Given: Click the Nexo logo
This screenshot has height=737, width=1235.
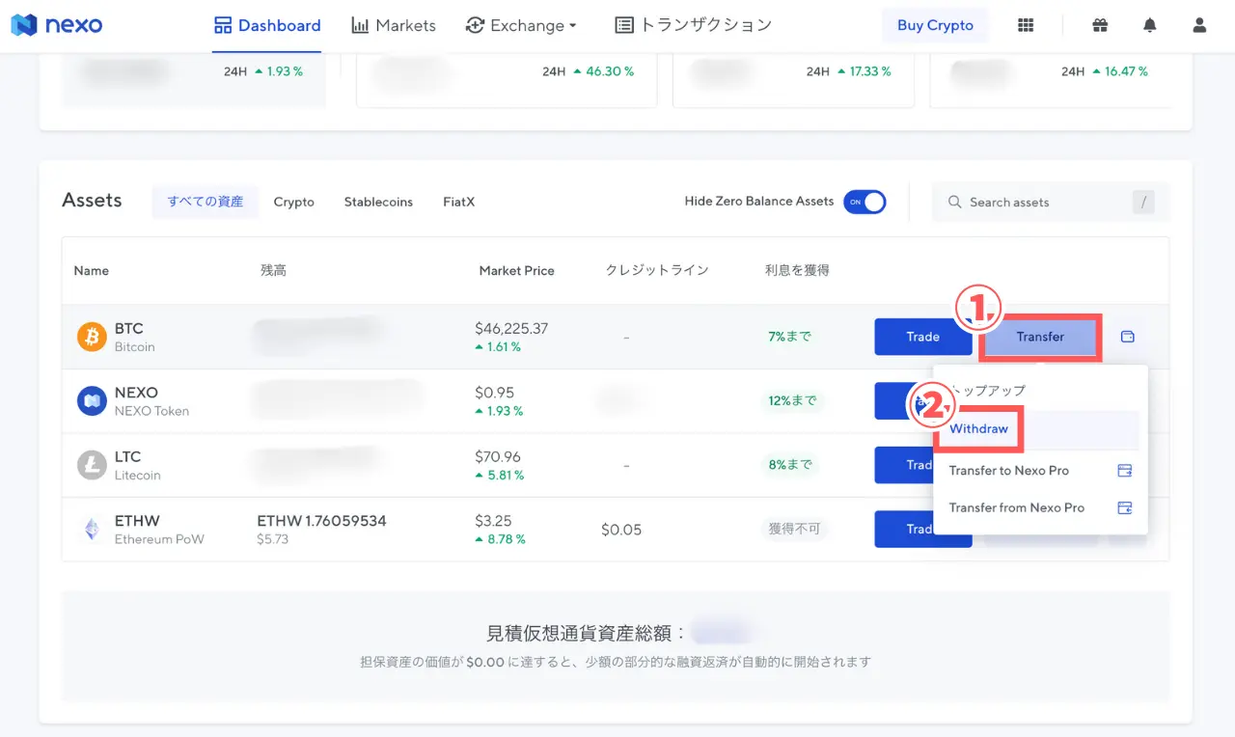Looking at the screenshot, I should (x=57, y=25).
